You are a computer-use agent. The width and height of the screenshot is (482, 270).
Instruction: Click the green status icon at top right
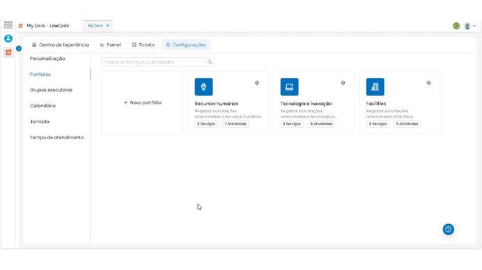point(456,26)
